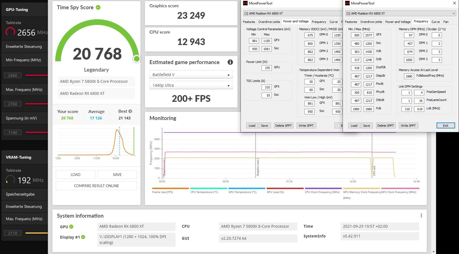The height and width of the screenshot is (254, 459).
Task: Toggle Frame rate (FPS) orange legend swatch
Action: point(170,189)
